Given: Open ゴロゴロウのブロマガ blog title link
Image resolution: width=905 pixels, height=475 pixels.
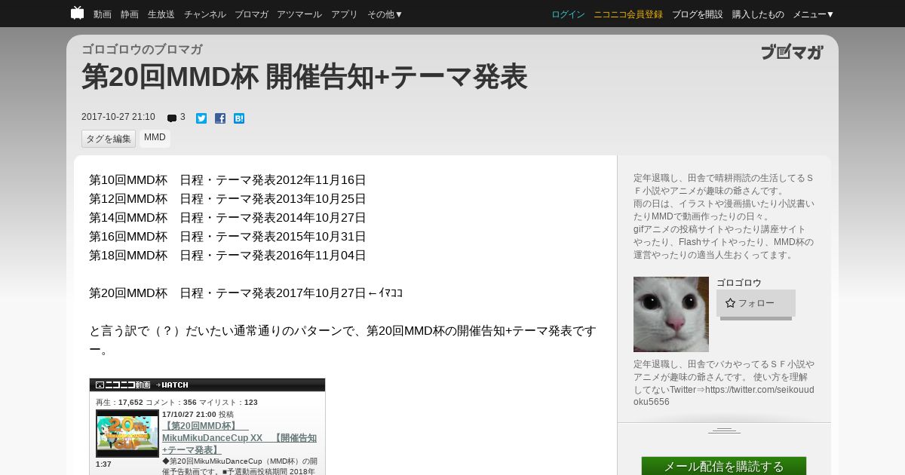Looking at the screenshot, I should tap(142, 49).
